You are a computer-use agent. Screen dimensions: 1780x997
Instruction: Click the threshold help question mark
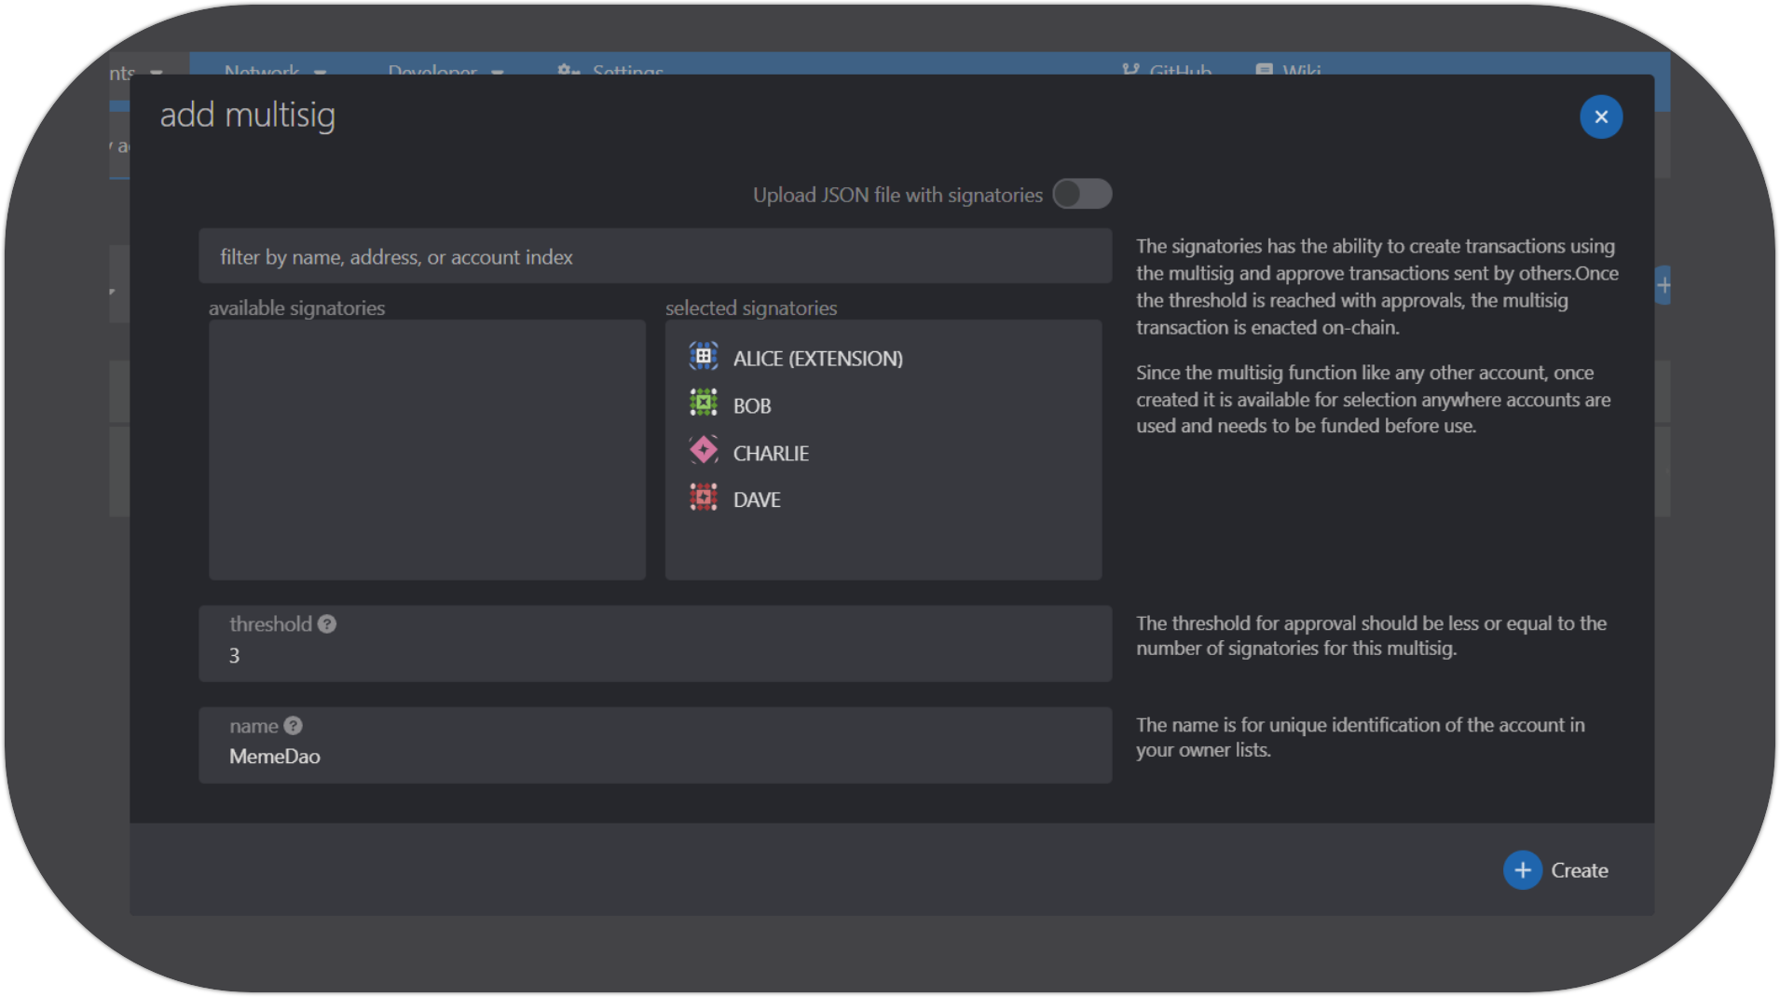tap(327, 624)
